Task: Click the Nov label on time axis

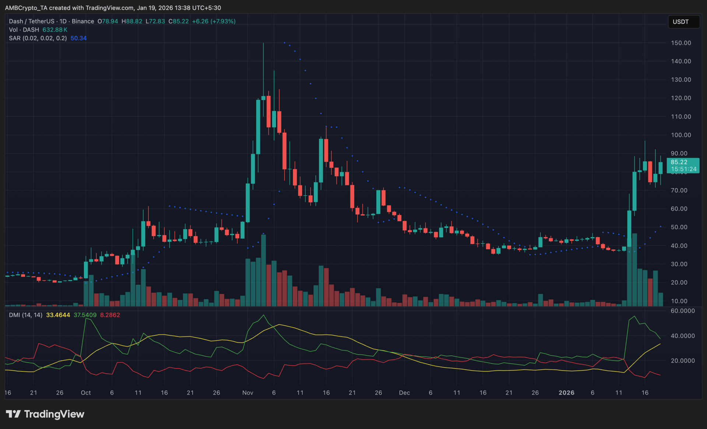Action: coord(247,393)
